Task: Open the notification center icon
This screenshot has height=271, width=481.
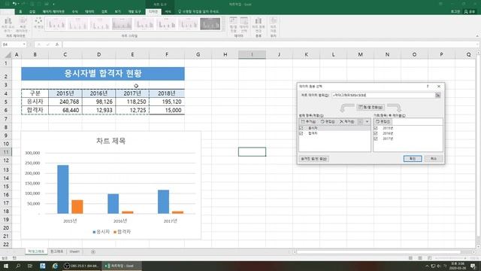Action: pyautogui.click(x=473, y=266)
